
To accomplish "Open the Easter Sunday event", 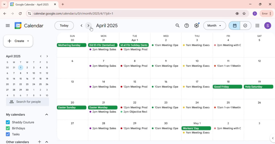I will pos(71,108).
